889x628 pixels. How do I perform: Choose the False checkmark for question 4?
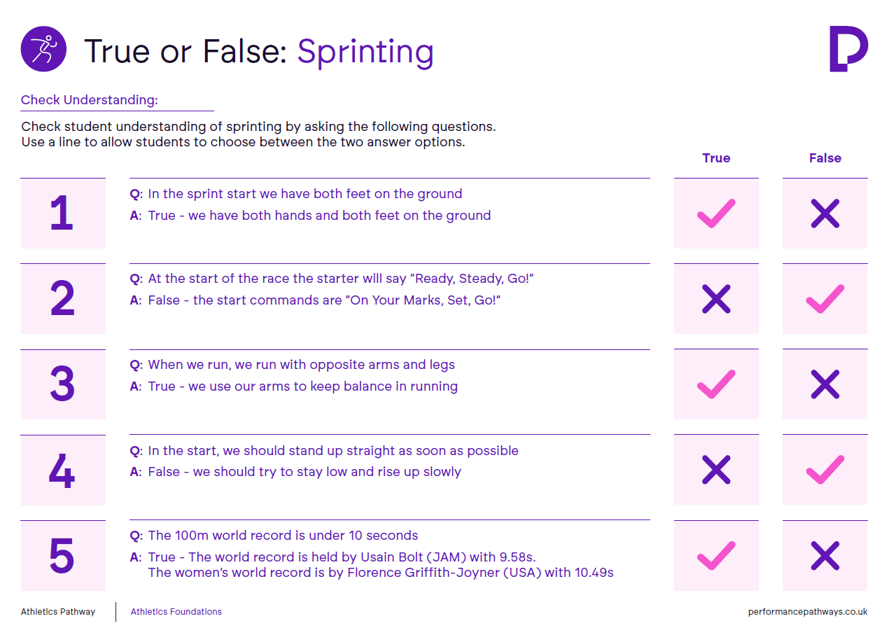825,470
